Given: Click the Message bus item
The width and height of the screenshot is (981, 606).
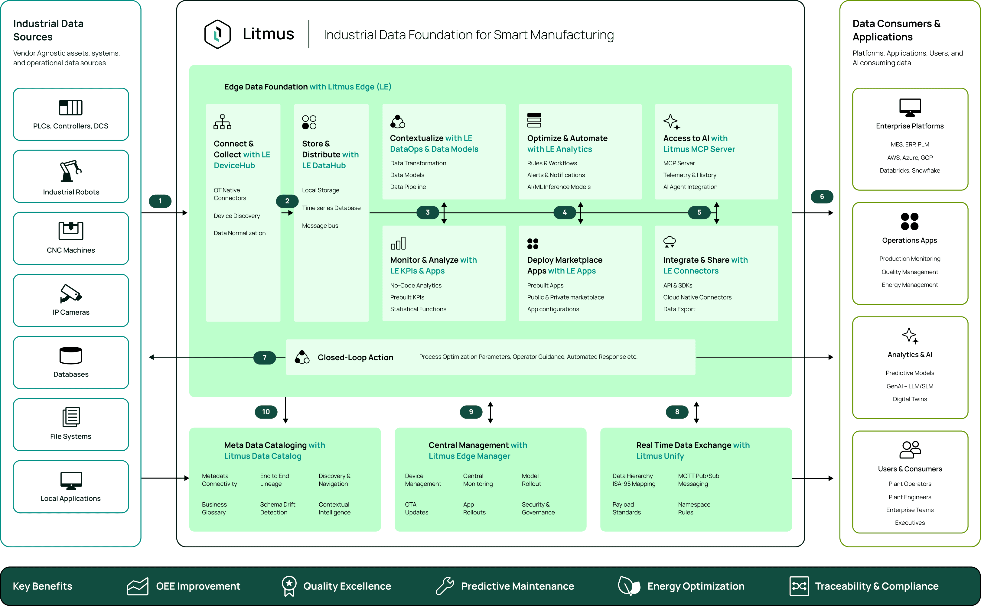Looking at the screenshot, I should pyautogui.click(x=320, y=226).
